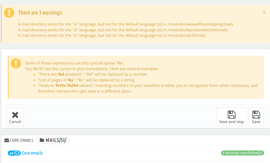Click the 0 missing translation(s) badge

tap(242, 153)
